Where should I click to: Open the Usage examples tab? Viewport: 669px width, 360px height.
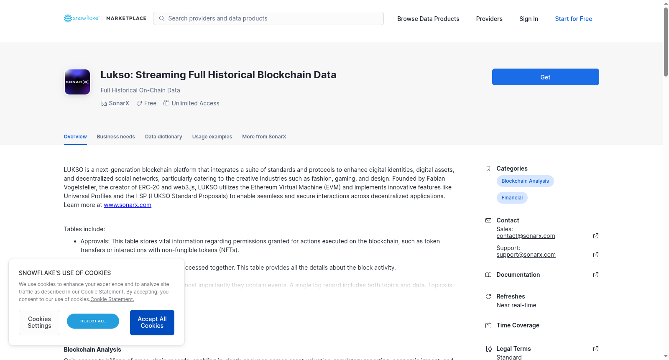(212, 137)
